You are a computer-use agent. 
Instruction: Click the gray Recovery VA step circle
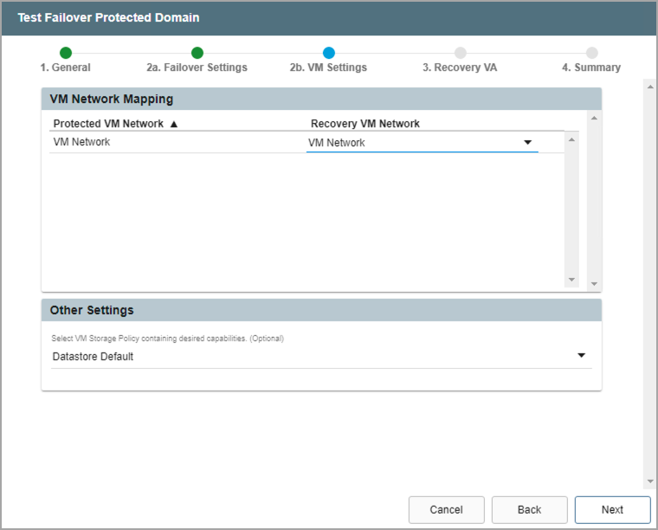461,53
